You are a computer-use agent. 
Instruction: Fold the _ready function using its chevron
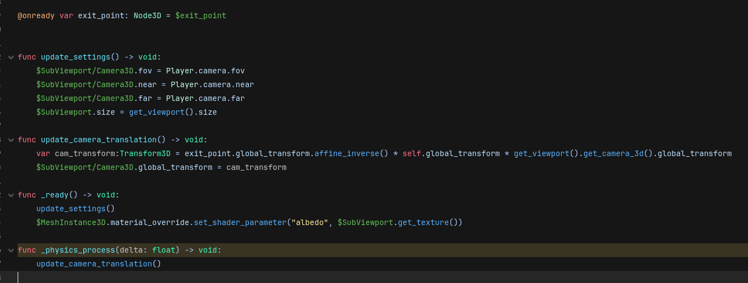pyautogui.click(x=10, y=195)
